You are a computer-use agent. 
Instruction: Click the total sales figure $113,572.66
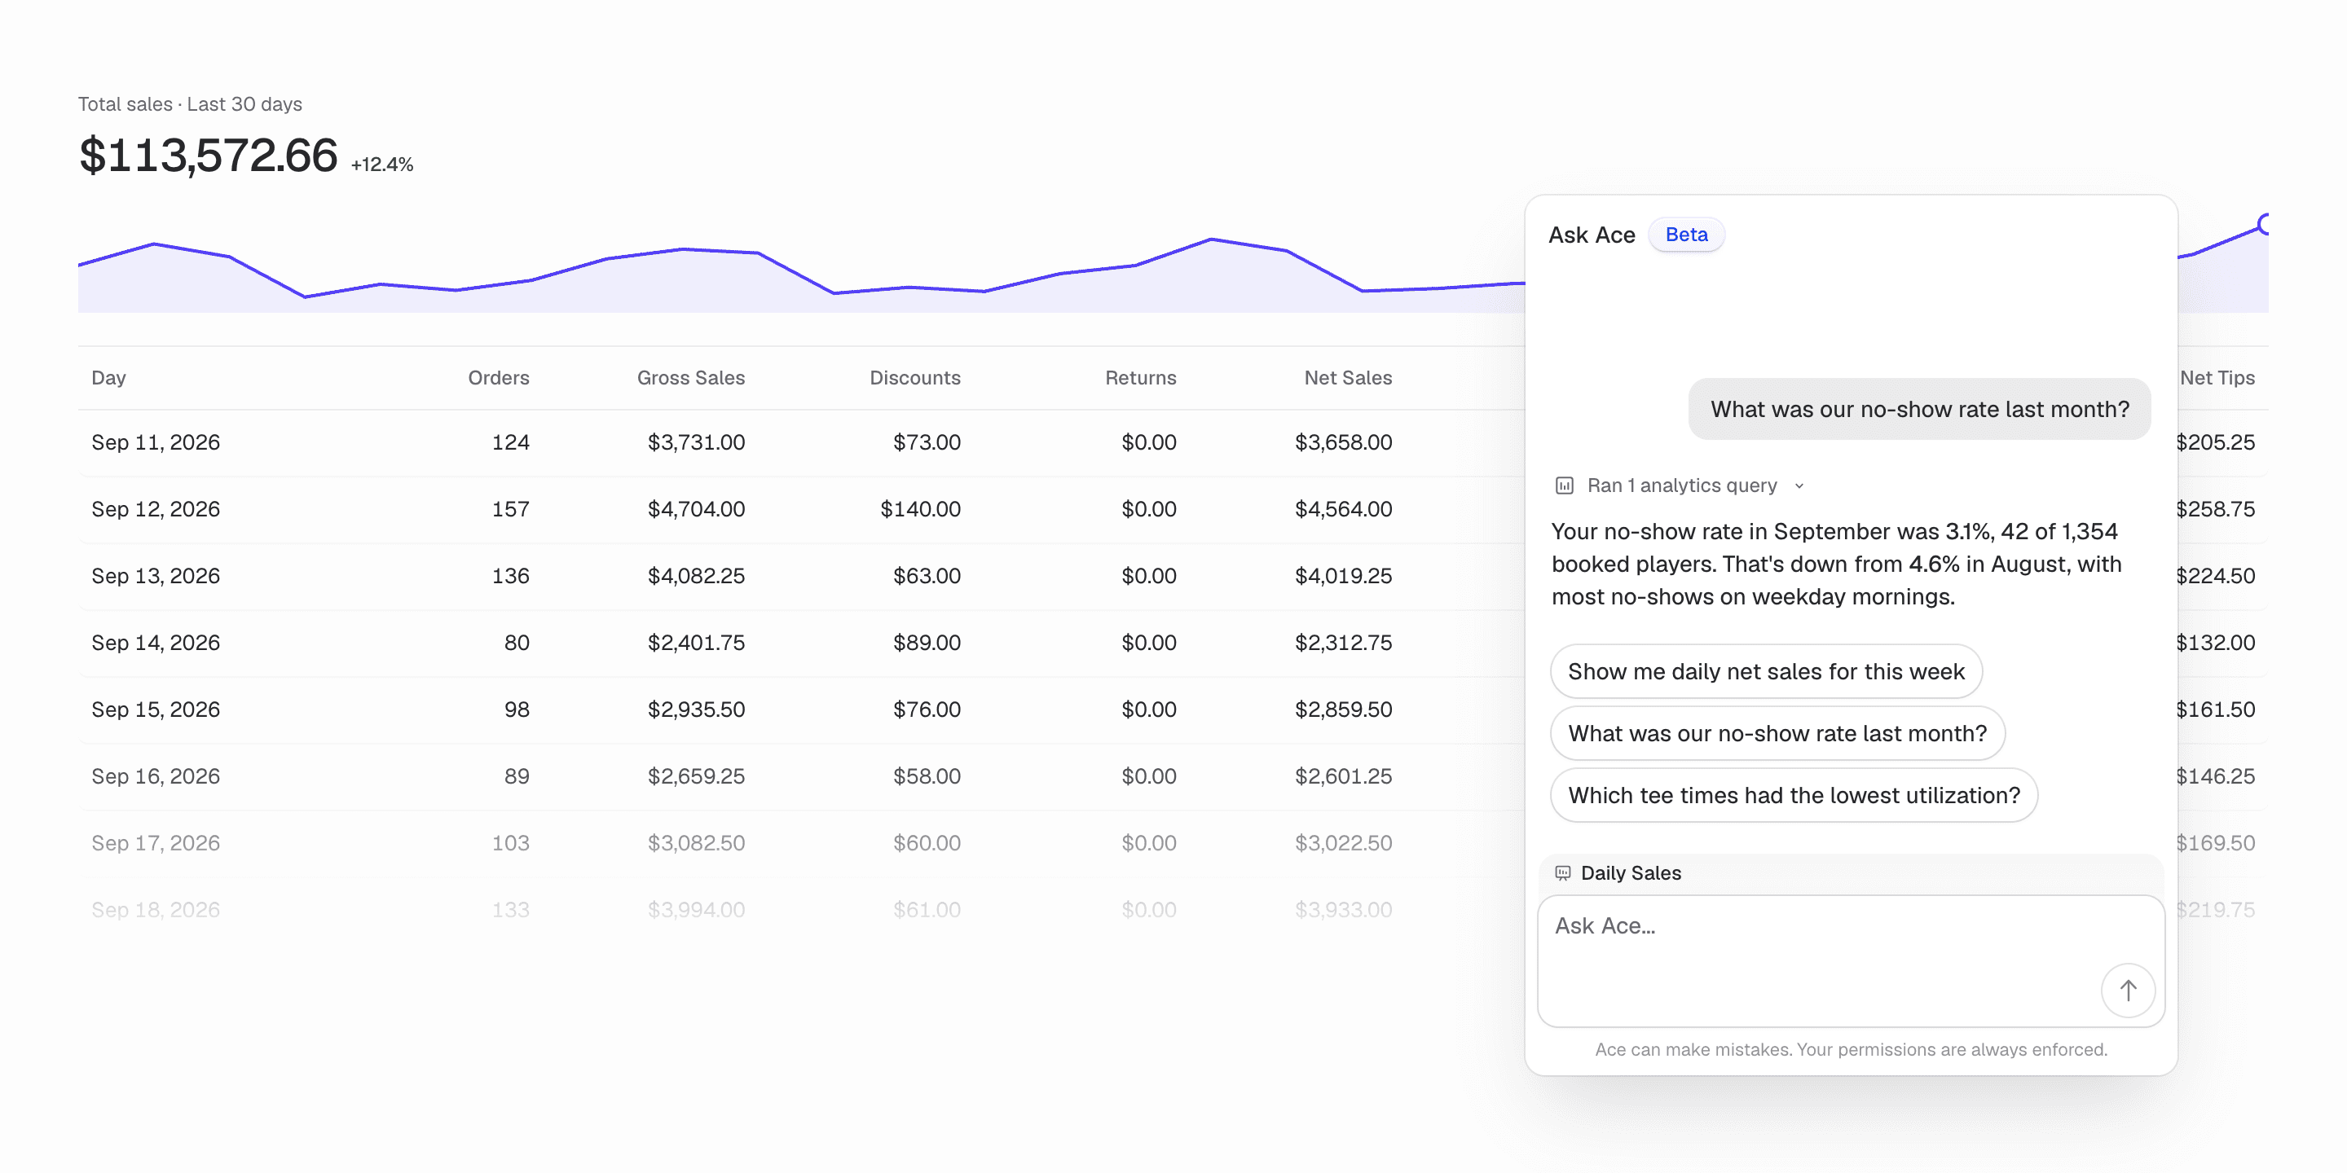pyautogui.click(x=208, y=155)
